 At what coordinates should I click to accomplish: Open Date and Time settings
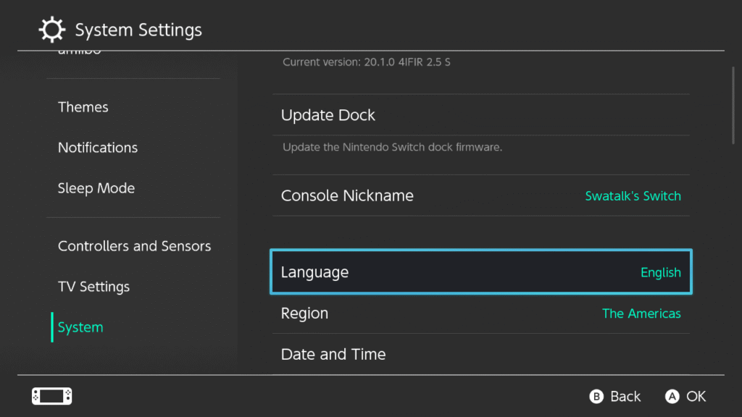coord(333,355)
